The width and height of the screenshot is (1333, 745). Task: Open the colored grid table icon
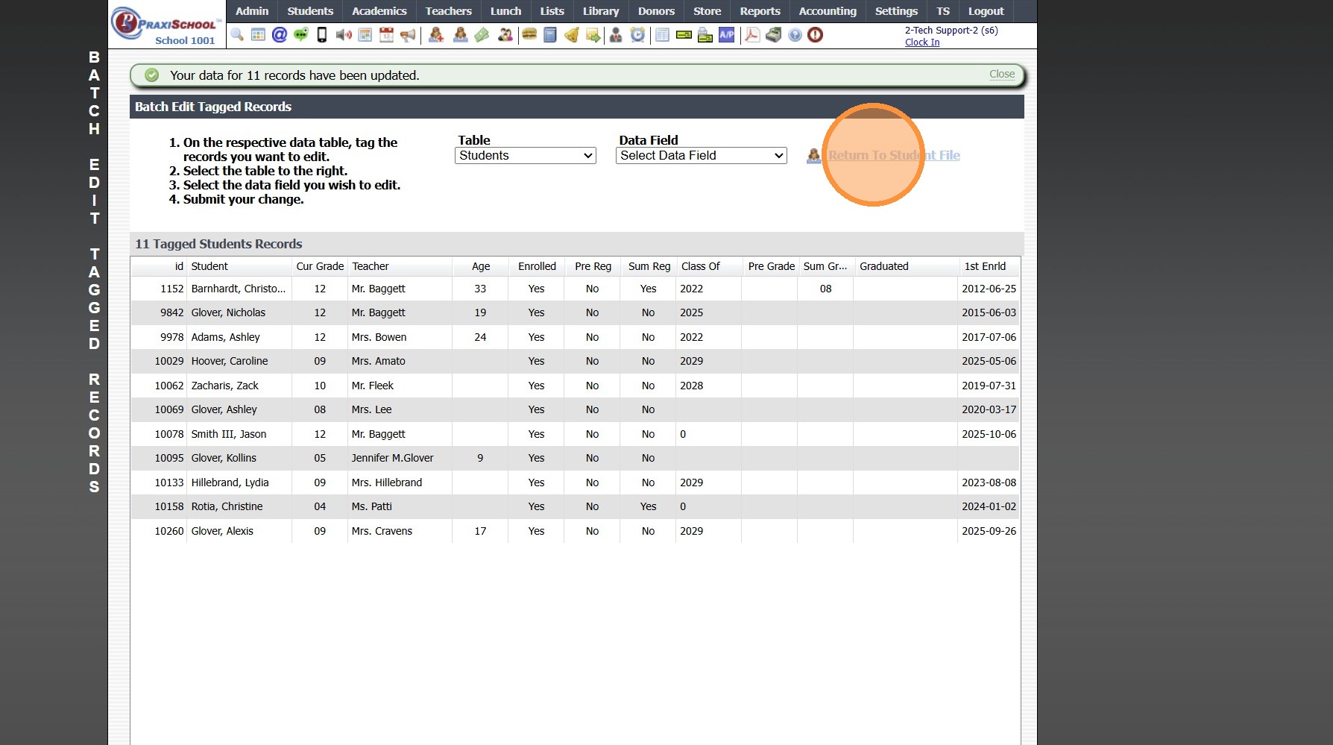click(x=258, y=35)
